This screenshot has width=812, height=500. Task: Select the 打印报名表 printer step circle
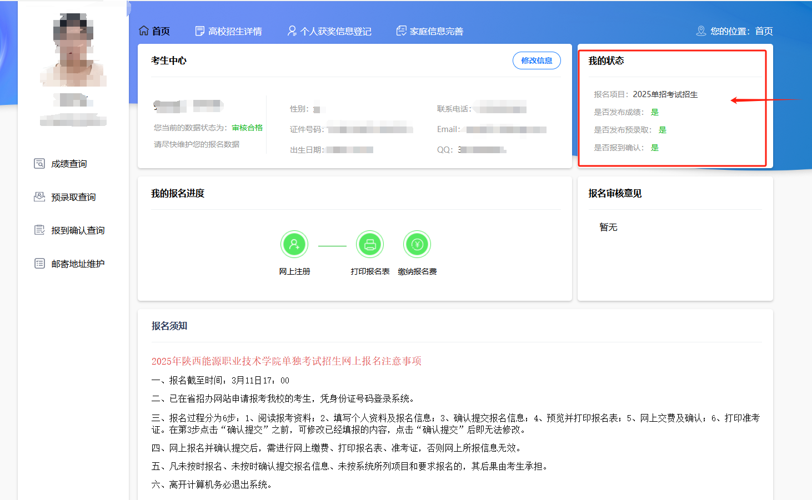(x=370, y=244)
